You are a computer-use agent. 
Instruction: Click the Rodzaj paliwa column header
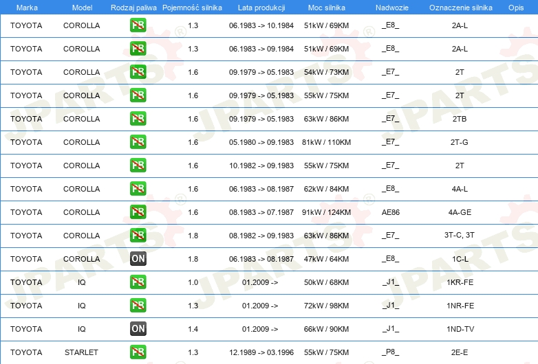pyautogui.click(x=133, y=8)
